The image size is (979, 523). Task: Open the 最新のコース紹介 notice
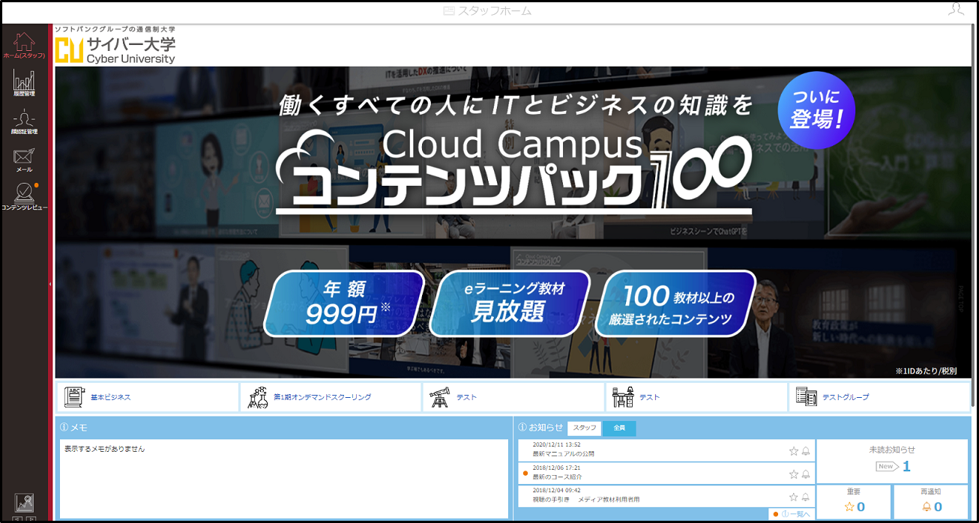pos(557,477)
